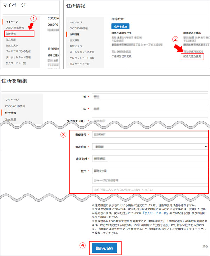Click the 郵便番号 input field
210x256 pixels.
click(x=149, y=134)
